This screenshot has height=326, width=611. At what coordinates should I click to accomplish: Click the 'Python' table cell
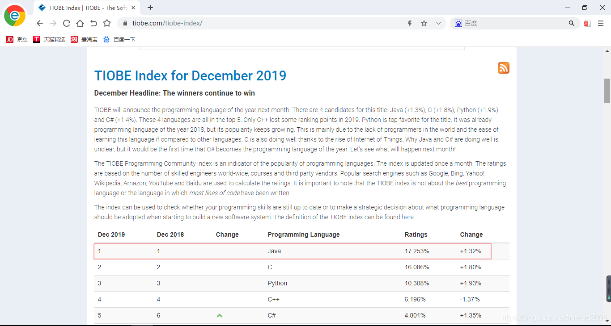tap(277, 283)
